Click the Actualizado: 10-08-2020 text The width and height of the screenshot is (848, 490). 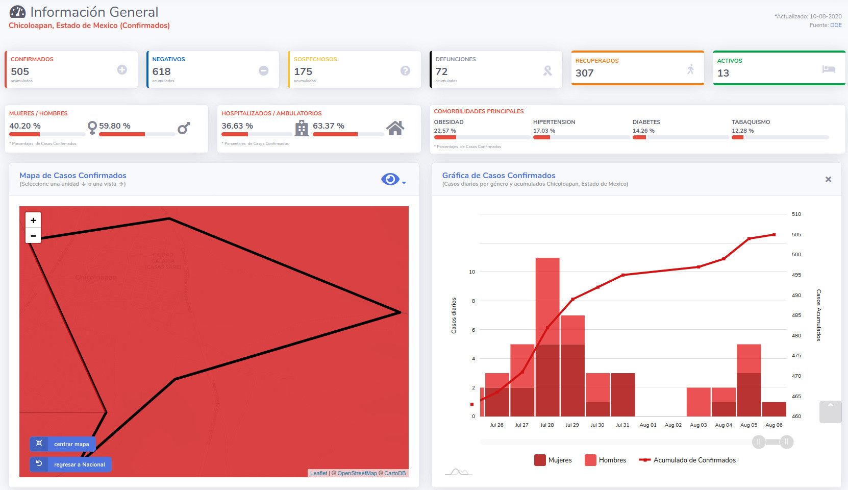808,16
